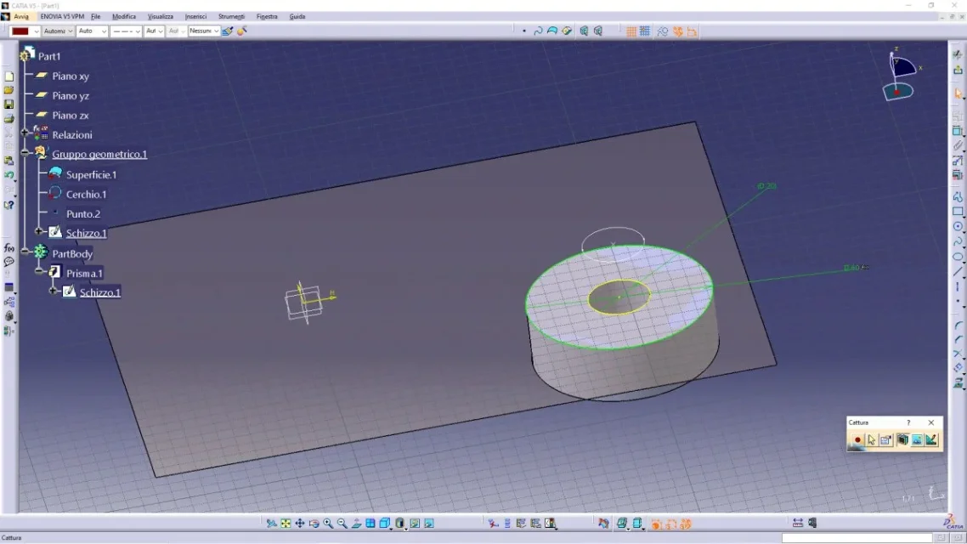
Task: Toggle the blue snap-to-point grid icon
Action: click(645, 31)
